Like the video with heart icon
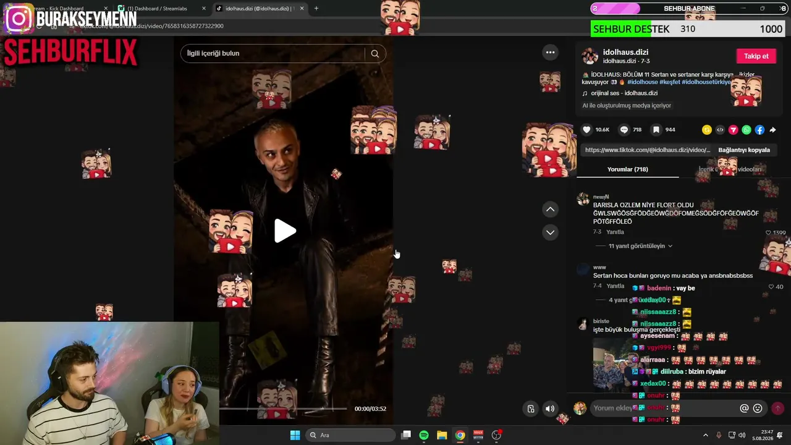The height and width of the screenshot is (445, 791). pos(586,130)
